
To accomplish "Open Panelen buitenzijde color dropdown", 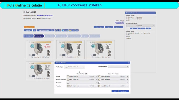I will tap(96, 86).
